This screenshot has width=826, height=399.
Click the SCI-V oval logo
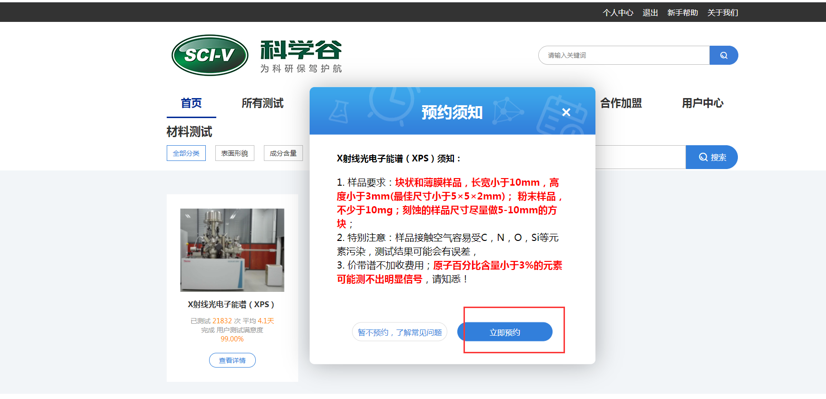click(210, 55)
